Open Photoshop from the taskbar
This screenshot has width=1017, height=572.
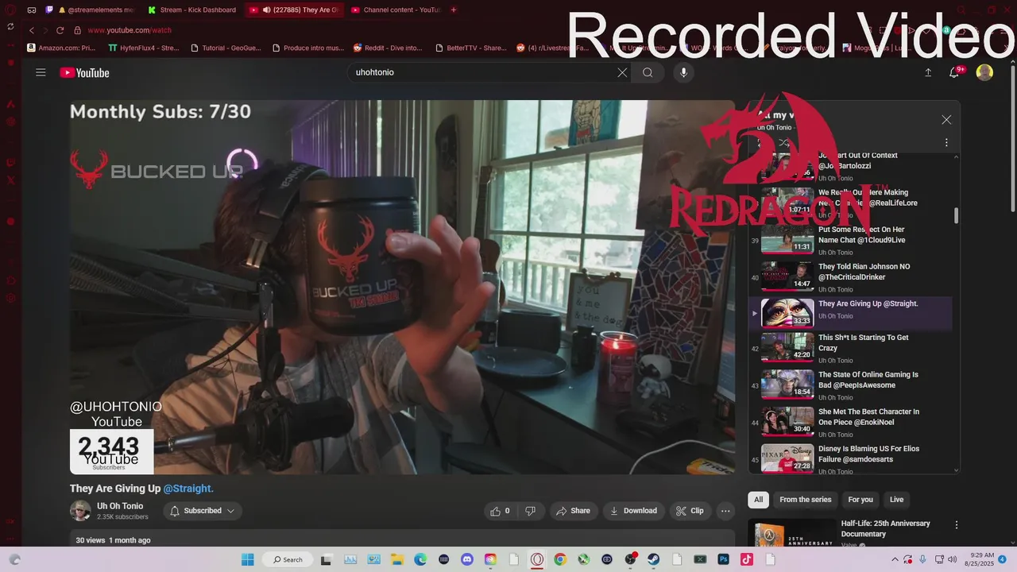pos(723,559)
